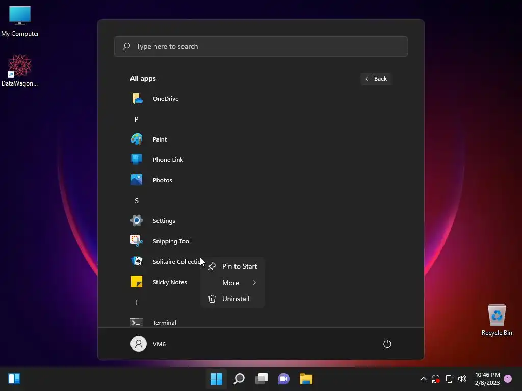Image resolution: width=522 pixels, height=391 pixels.
Task: Click the Phone Link label
Action: pyautogui.click(x=168, y=160)
